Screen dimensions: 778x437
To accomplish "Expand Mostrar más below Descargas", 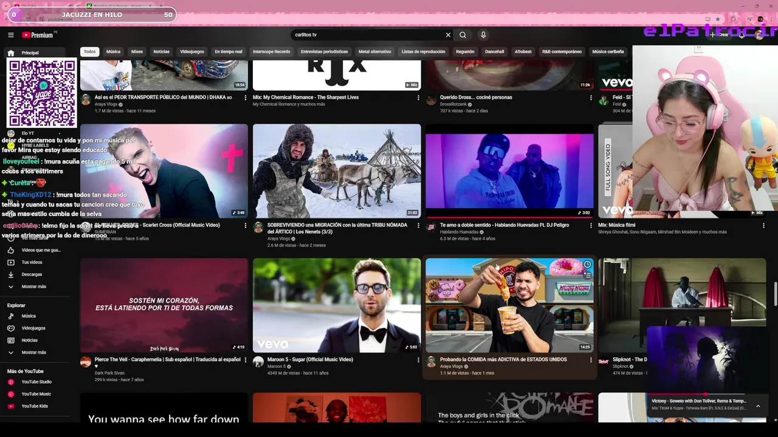I will 34,286.
